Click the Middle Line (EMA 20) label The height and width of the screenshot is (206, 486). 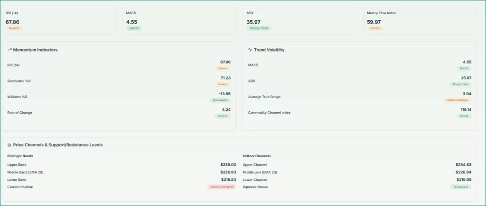coord(260,172)
